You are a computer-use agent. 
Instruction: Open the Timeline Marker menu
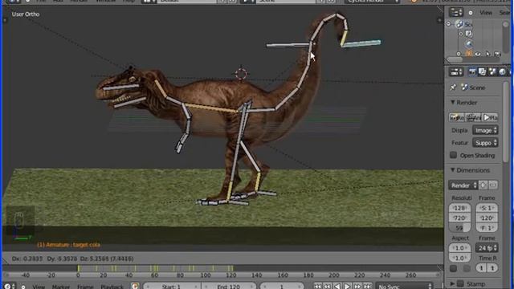[61, 287]
